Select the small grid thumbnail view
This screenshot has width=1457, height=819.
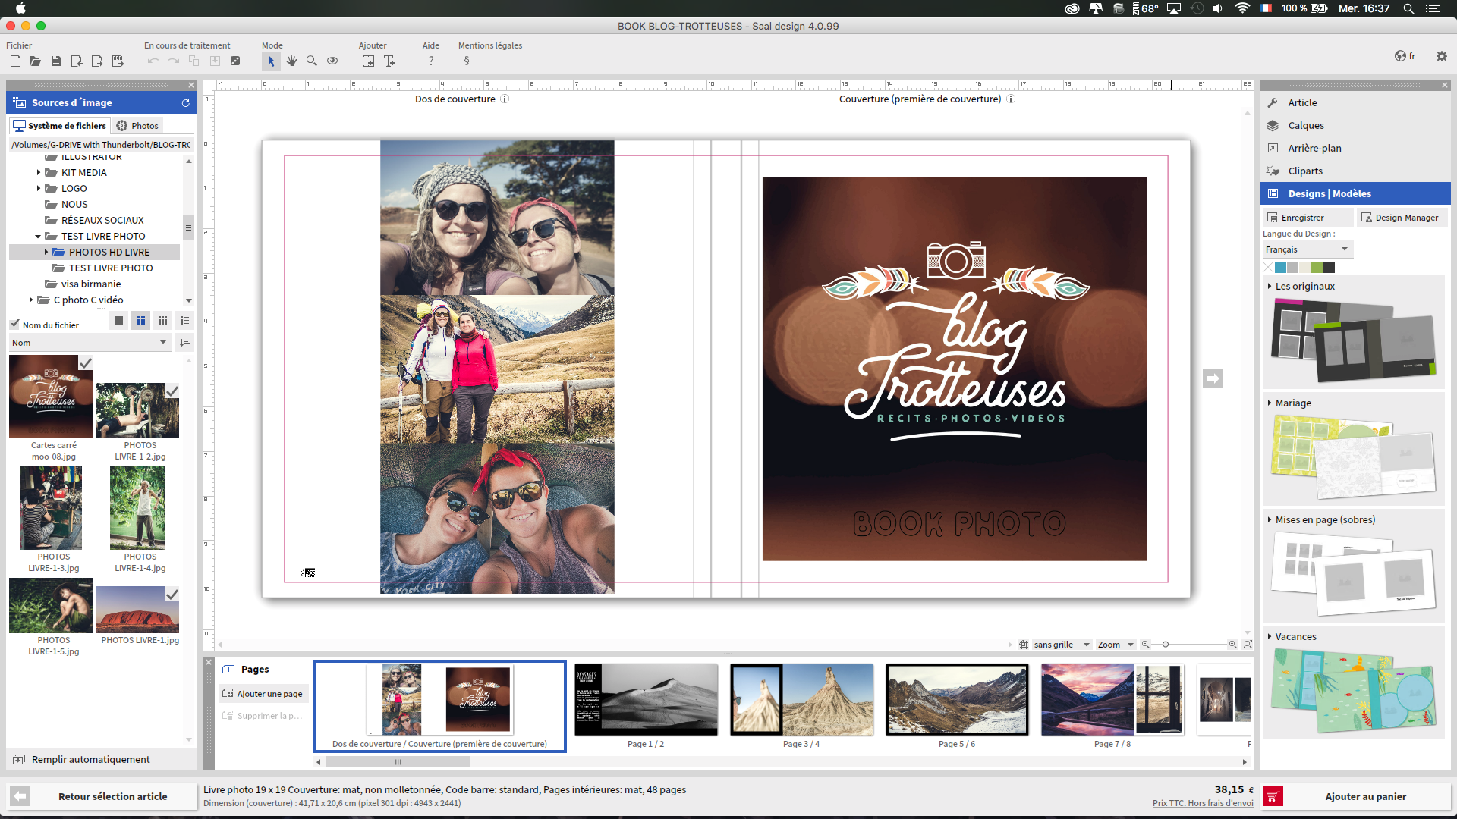[162, 321]
